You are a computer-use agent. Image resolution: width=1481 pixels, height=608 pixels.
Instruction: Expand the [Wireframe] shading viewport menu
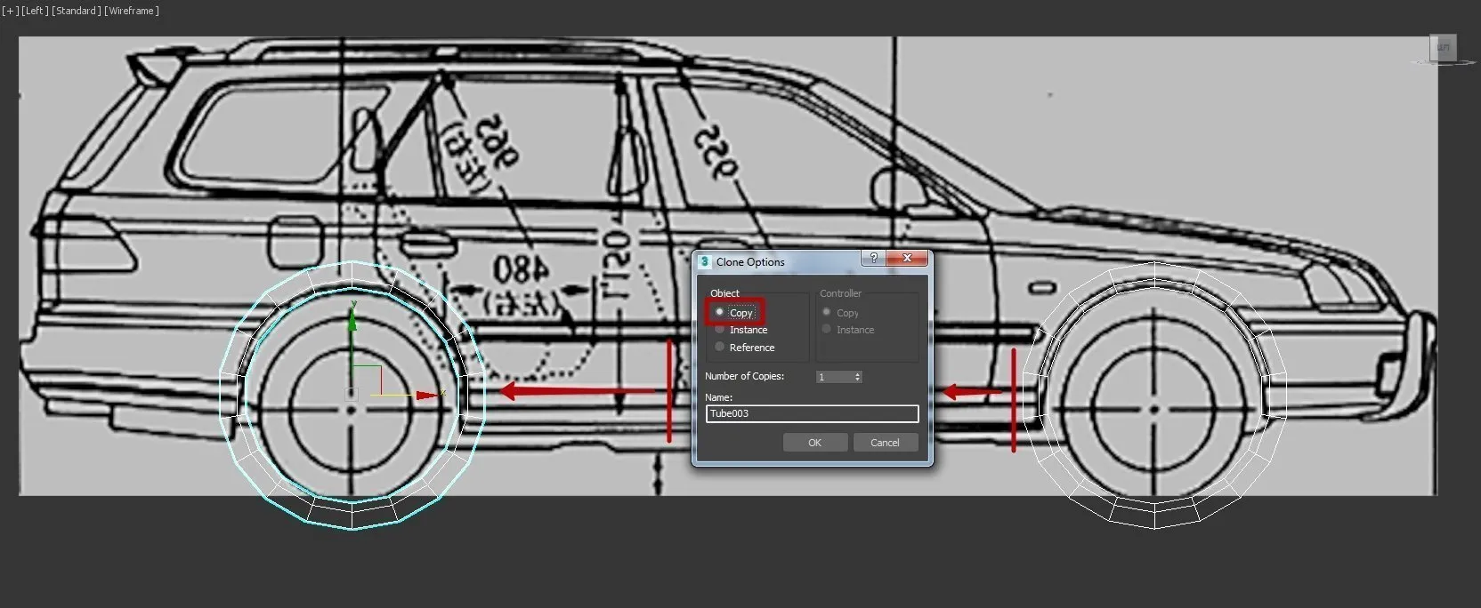(x=132, y=11)
